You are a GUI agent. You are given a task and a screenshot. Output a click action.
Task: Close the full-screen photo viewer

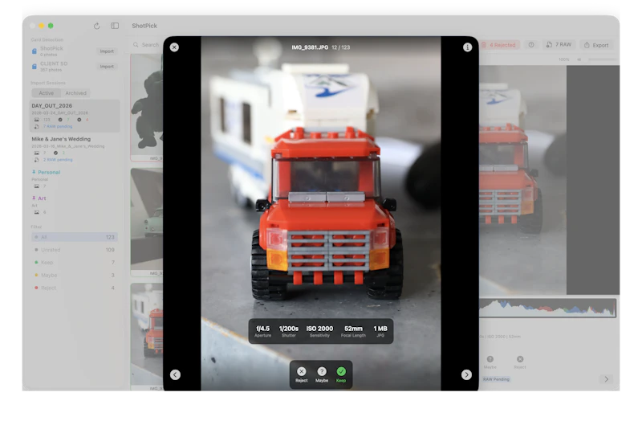tap(174, 47)
